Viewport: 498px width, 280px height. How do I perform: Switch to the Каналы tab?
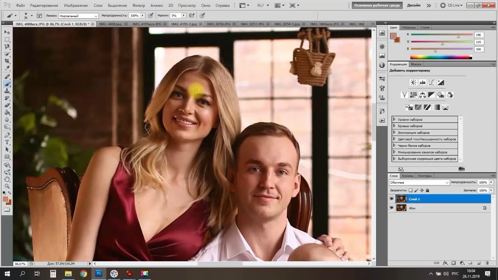coord(407,176)
